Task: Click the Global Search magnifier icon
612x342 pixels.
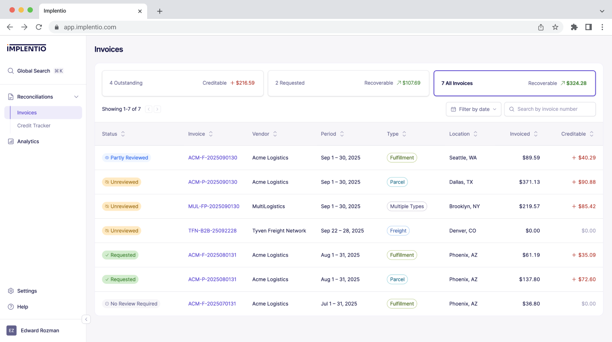Action: point(11,71)
